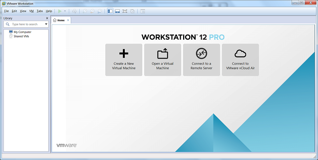Click the green Power On play icon
This screenshot has width=318, height=160.
[60, 11]
